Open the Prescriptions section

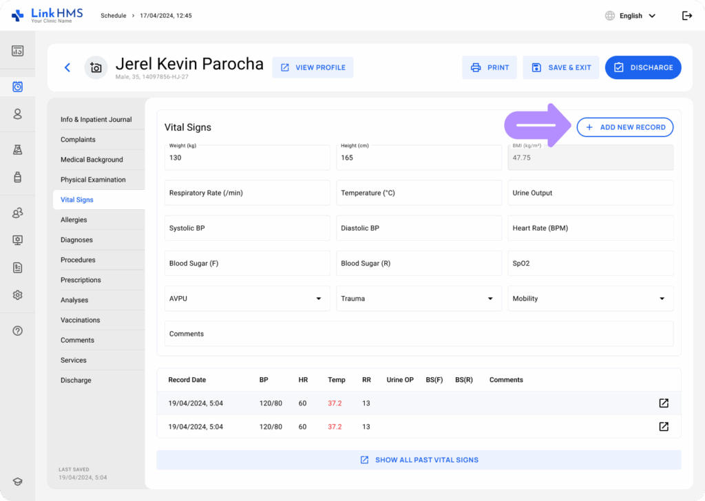tap(81, 280)
